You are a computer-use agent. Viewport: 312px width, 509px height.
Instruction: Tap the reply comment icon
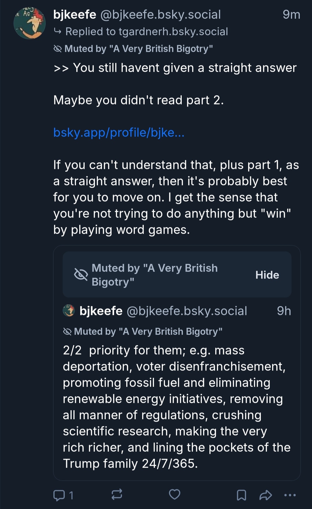tap(59, 495)
